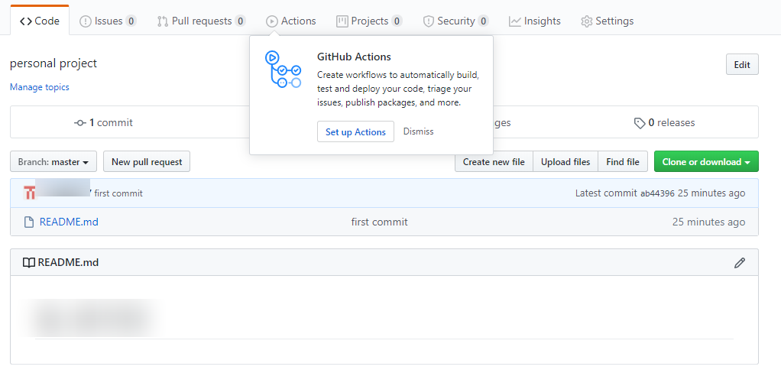781x373 pixels.
Task: Click the latest commit hash ab44396
Action: point(657,193)
